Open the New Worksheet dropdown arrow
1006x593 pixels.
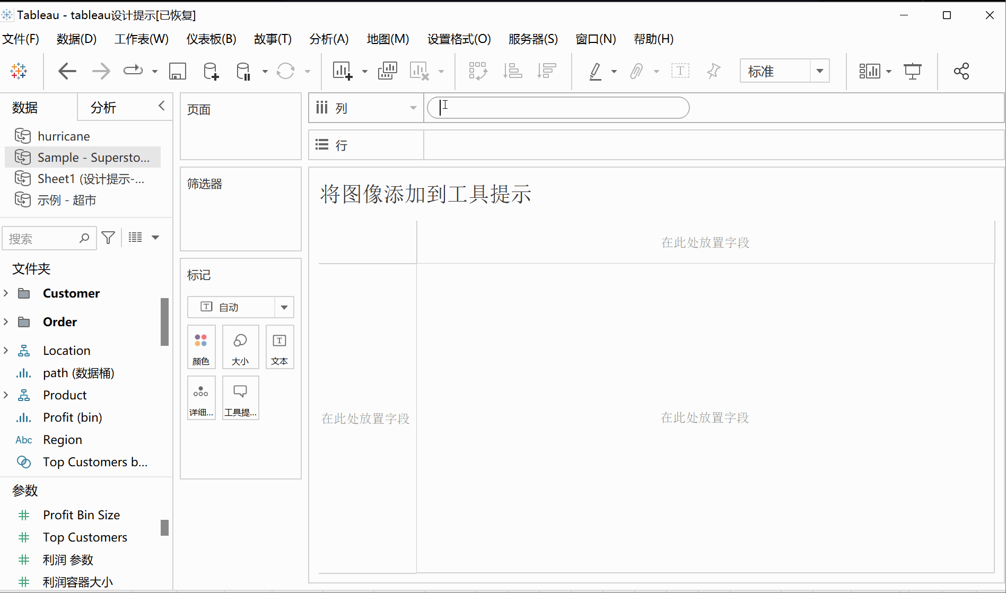tap(365, 71)
